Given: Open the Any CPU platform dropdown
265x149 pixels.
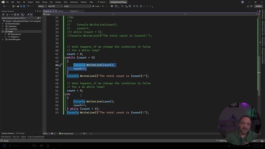Looking at the screenshot, I should click(x=55, y=6).
